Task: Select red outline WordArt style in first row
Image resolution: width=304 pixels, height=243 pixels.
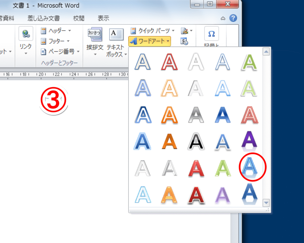Action: click(169, 62)
